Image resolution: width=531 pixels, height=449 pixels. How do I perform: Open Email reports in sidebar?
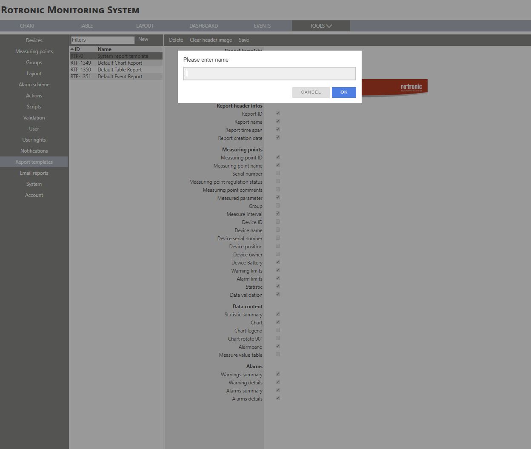coord(34,173)
